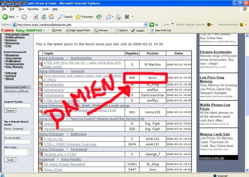This screenshot has width=249, height=177.
Task: Open Norton AntiVirus dropdown arrow
Action: (x=246, y=25)
